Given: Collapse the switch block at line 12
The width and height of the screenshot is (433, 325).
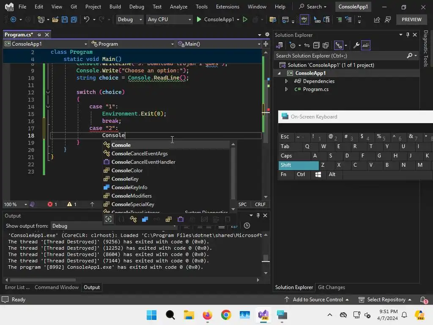Looking at the screenshot, I should click(48, 92).
